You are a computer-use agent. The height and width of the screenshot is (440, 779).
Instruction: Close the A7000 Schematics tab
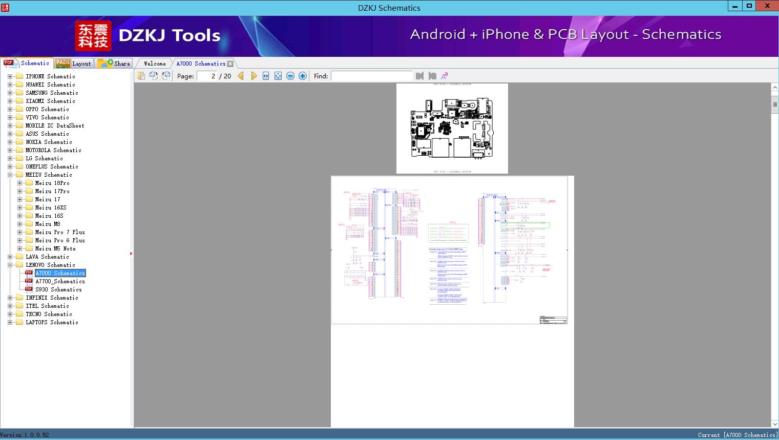[230, 64]
